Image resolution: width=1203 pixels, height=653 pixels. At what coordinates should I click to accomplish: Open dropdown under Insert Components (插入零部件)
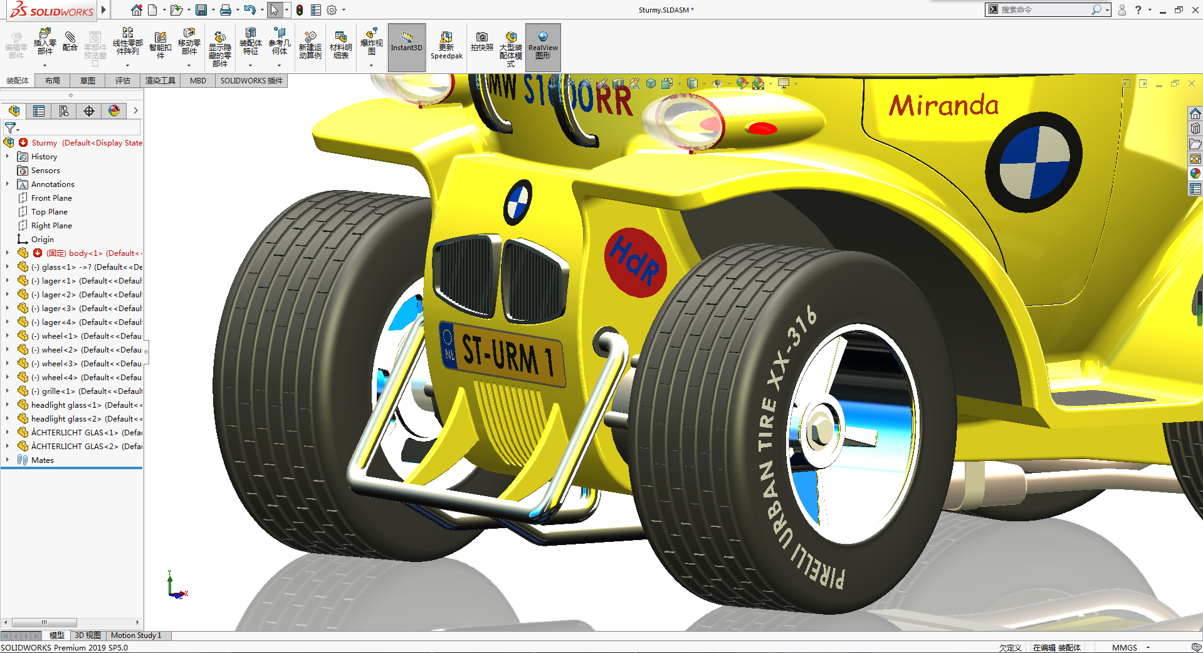[45, 65]
